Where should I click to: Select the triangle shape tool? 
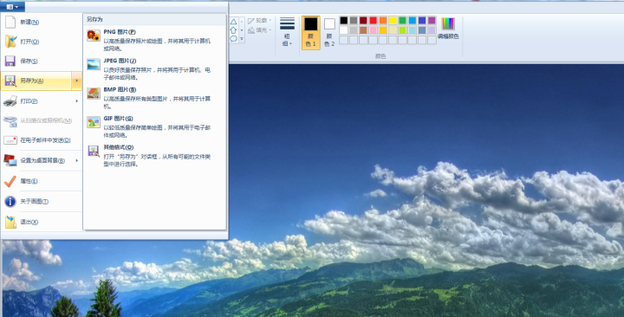tap(234, 22)
